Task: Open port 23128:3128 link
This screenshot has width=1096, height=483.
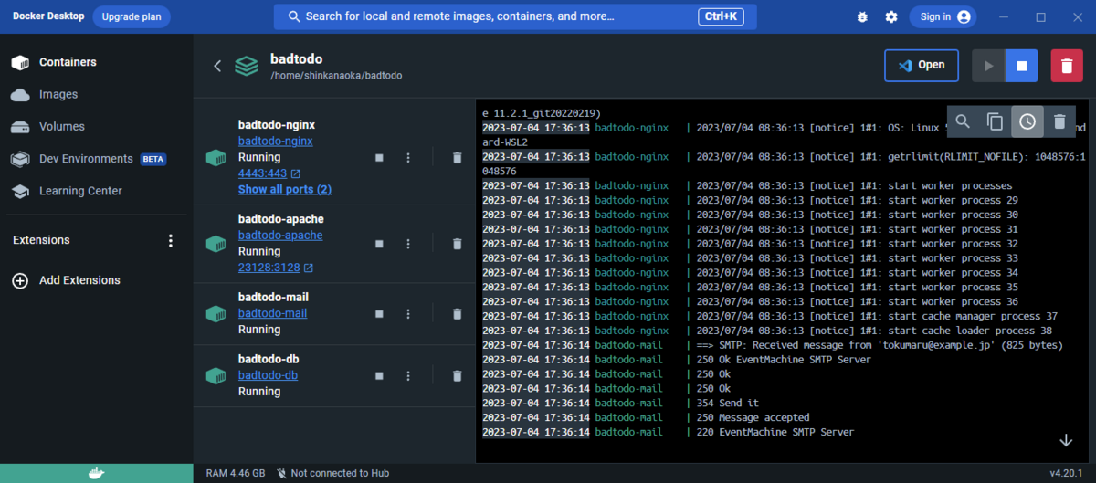Action: tap(276, 268)
